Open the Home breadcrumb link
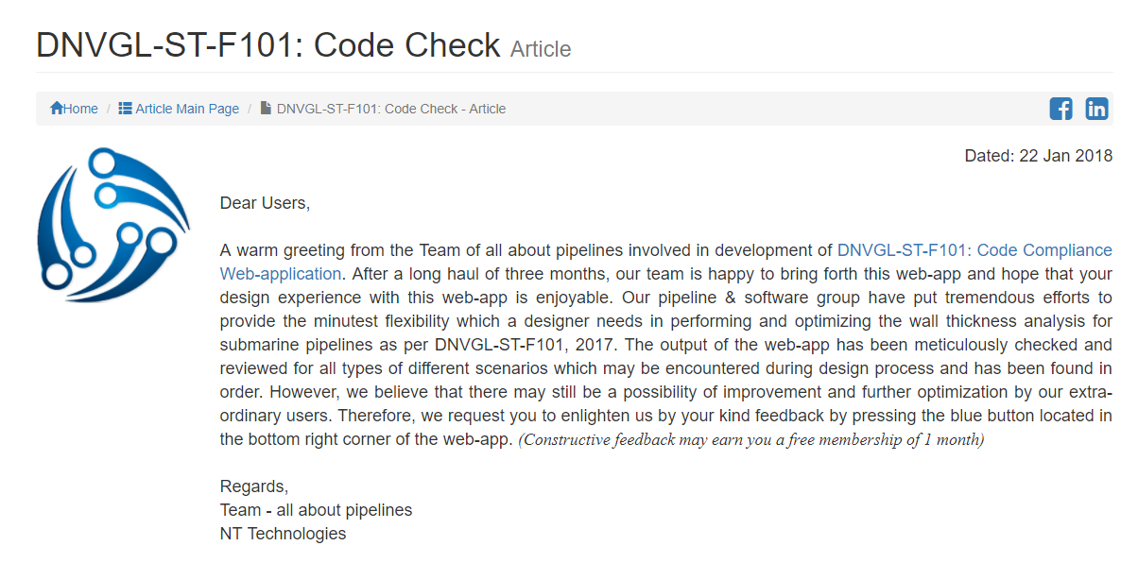This screenshot has height=563, width=1138. click(x=74, y=109)
